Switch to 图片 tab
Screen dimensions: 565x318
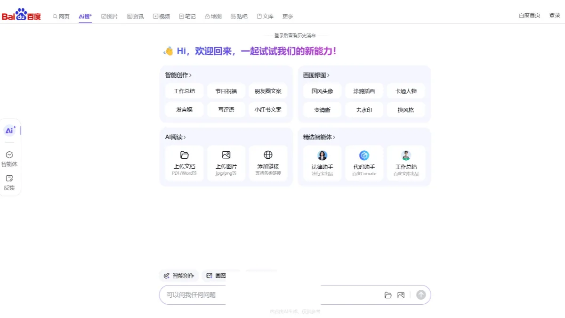tap(110, 16)
